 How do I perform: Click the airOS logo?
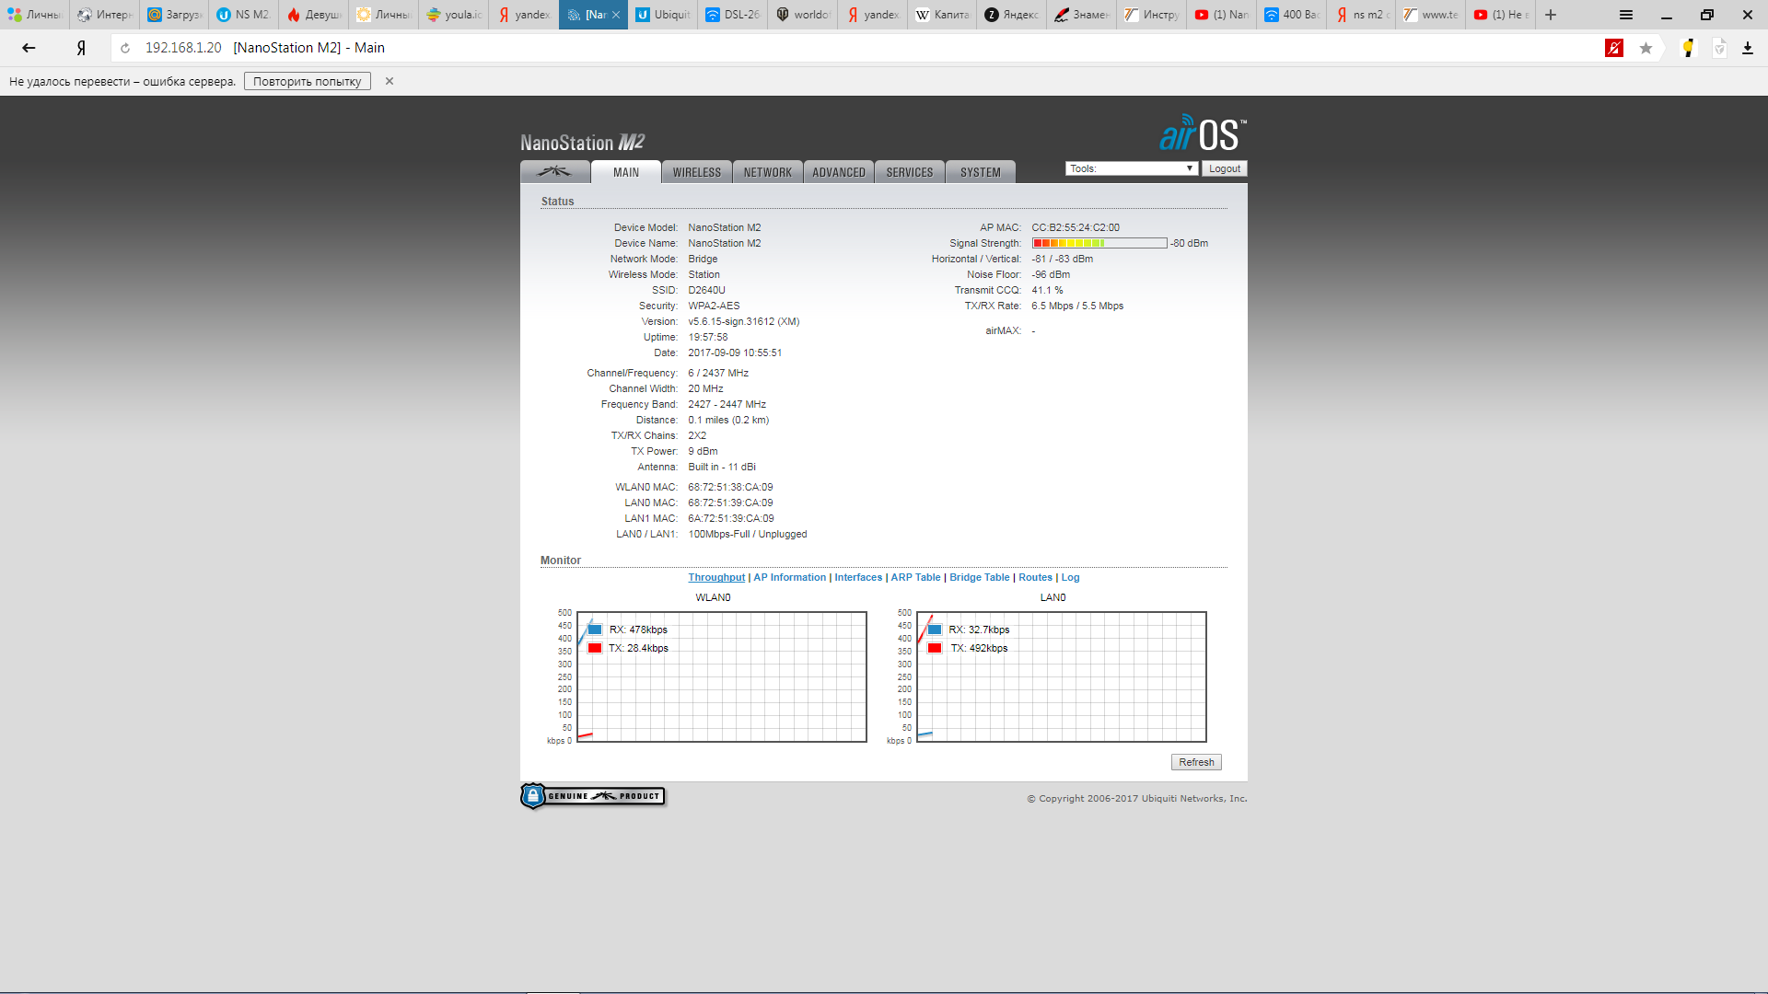click(x=1203, y=134)
